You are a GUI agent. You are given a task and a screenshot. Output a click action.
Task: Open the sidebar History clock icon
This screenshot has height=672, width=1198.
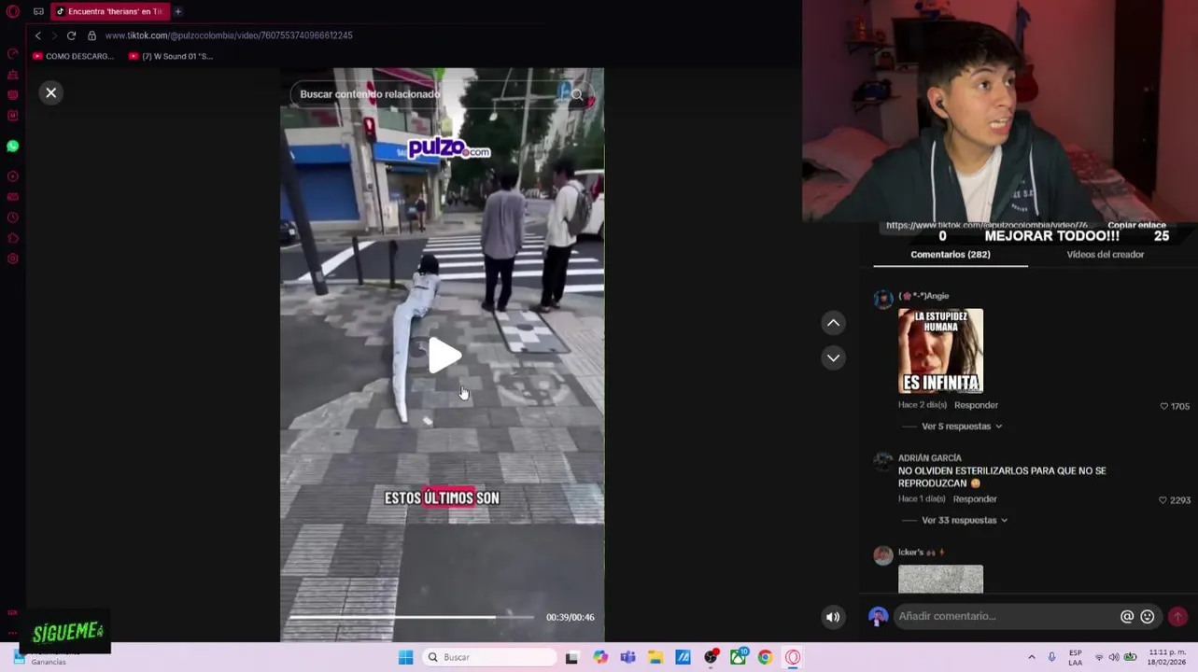tap(13, 217)
